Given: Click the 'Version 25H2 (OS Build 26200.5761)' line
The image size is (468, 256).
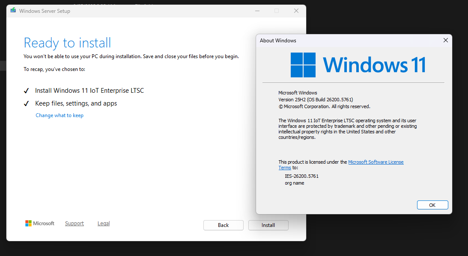Looking at the screenshot, I should pos(316,100).
